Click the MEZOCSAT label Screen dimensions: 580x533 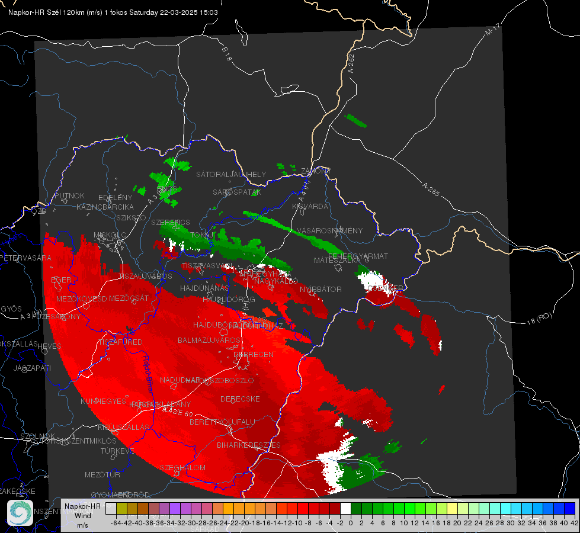(129, 298)
